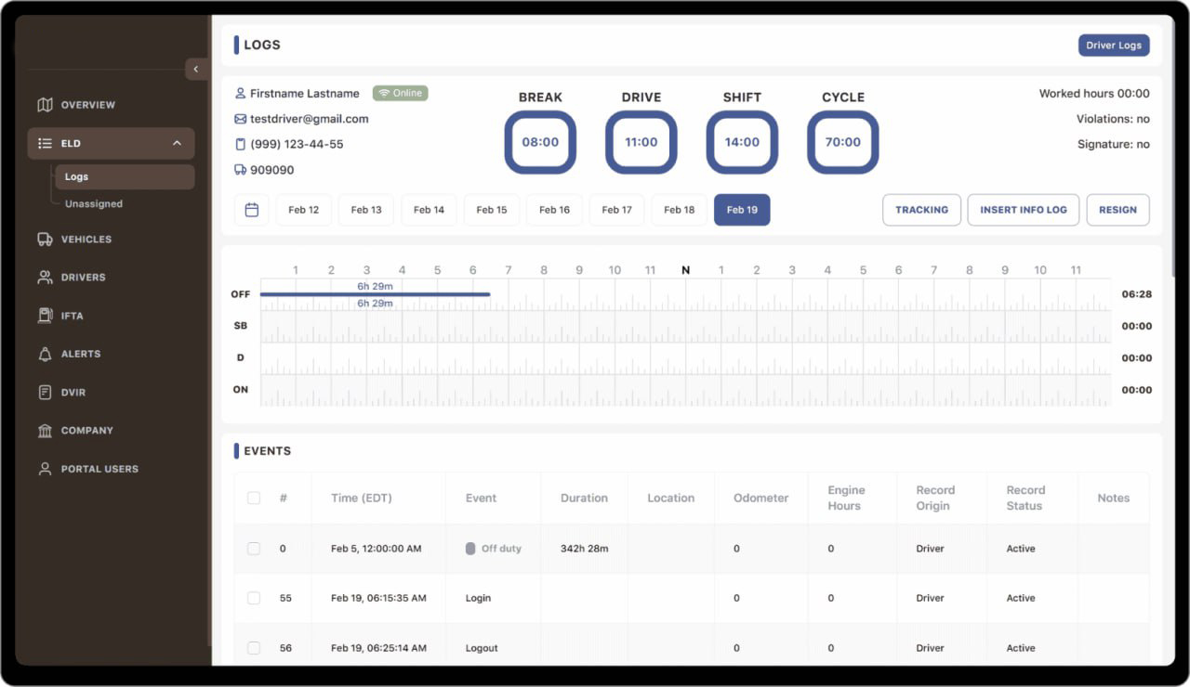Click the phone icon beside the number
Image resolution: width=1190 pixels, height=687 pixels.
(x=241, y=145)
